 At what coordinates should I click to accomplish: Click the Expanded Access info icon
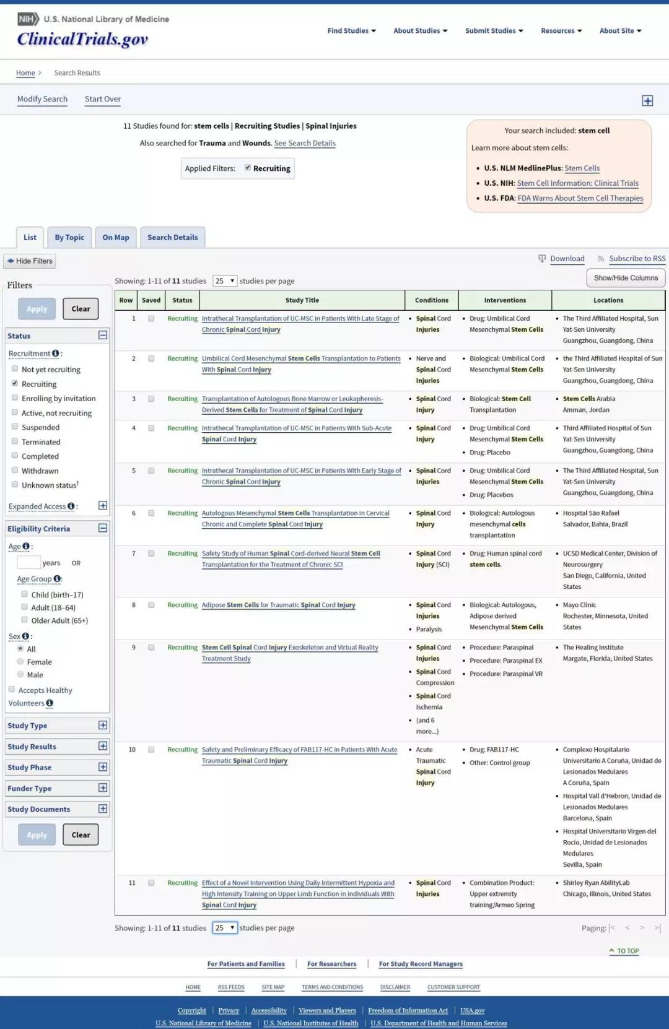coord(71,506)
